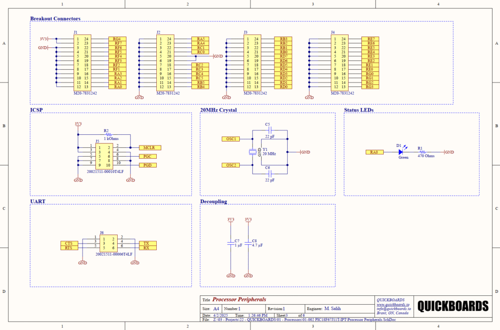Screen dimensions: 500x330
Task: Click resistor R2 1 kOhms symbol
Action: pyautogui.click(x=108, y=134)
